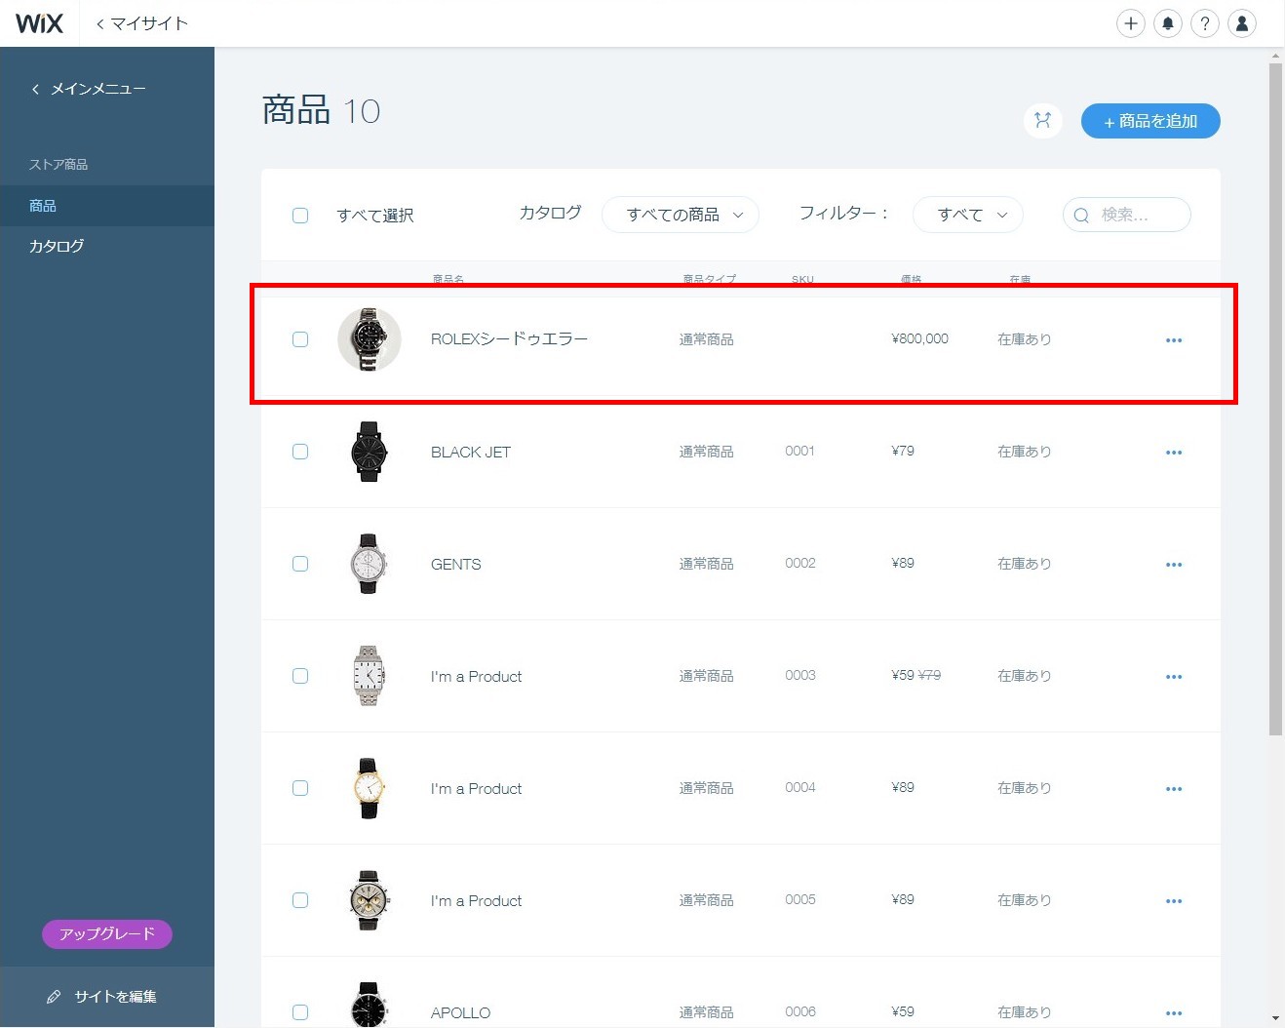Image resolution: width=1285 pixels, height=1028 pixels.
Task: Click the back chevron beside メインメニュー
Action: pyautogui.click(x=36, y=89)
